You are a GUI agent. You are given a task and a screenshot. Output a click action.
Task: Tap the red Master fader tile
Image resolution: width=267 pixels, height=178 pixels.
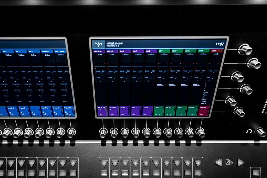(204, 111)
